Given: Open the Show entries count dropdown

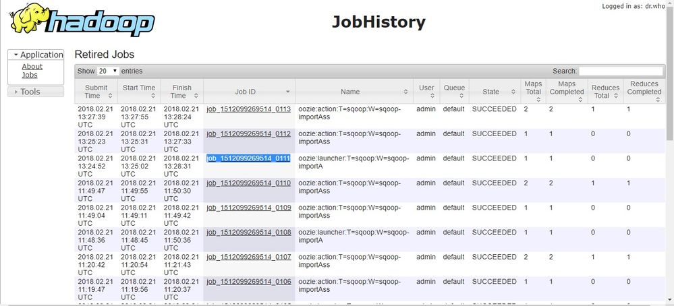Looking at the screenshot, I should coord(108,71).
